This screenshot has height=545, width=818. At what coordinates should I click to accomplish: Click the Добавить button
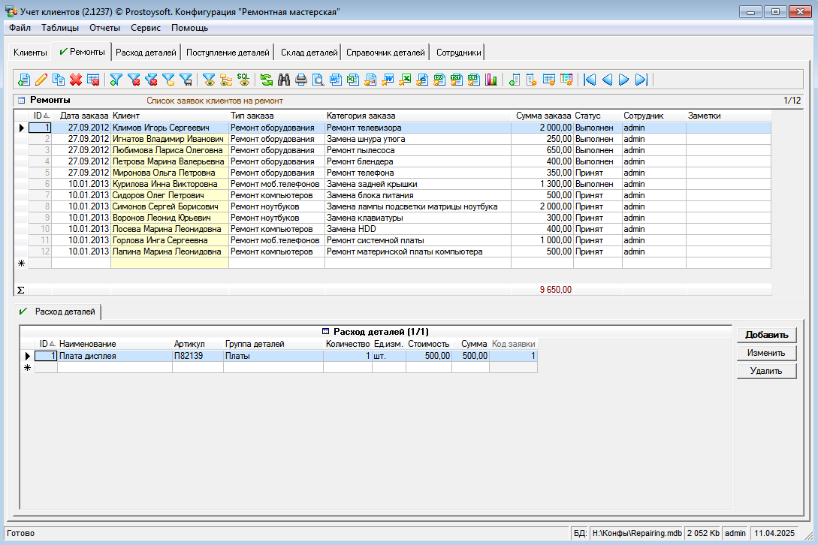[766, 335]
